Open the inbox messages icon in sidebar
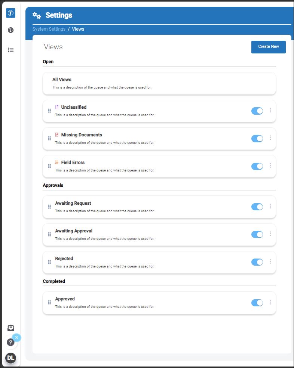Screen dimensions: 294x368 [10, 328]
